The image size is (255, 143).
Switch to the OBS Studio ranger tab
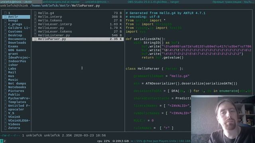point(153,2)
